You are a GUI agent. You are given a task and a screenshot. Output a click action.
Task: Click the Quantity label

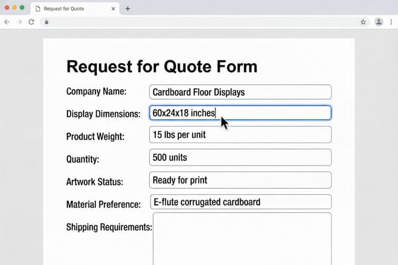click(x=83, y=159)
